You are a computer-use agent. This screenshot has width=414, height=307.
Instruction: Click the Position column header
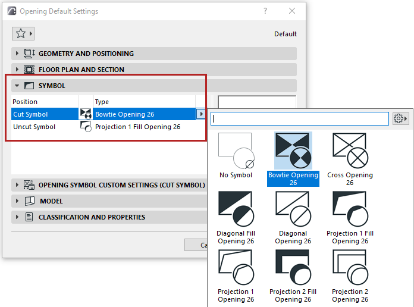[45, 102]
